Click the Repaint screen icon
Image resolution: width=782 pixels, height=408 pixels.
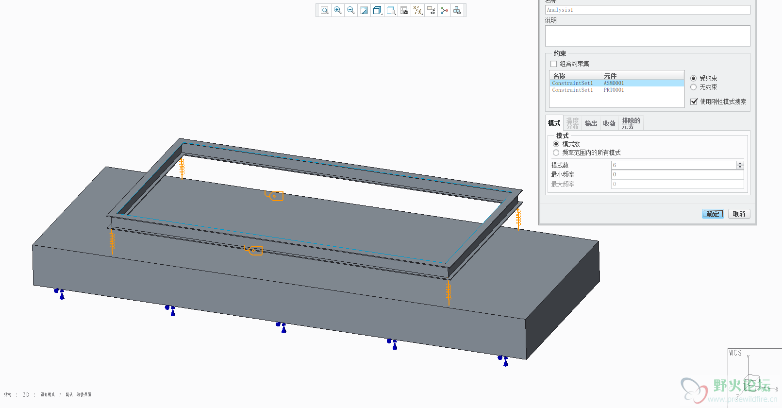pos(364,10)
